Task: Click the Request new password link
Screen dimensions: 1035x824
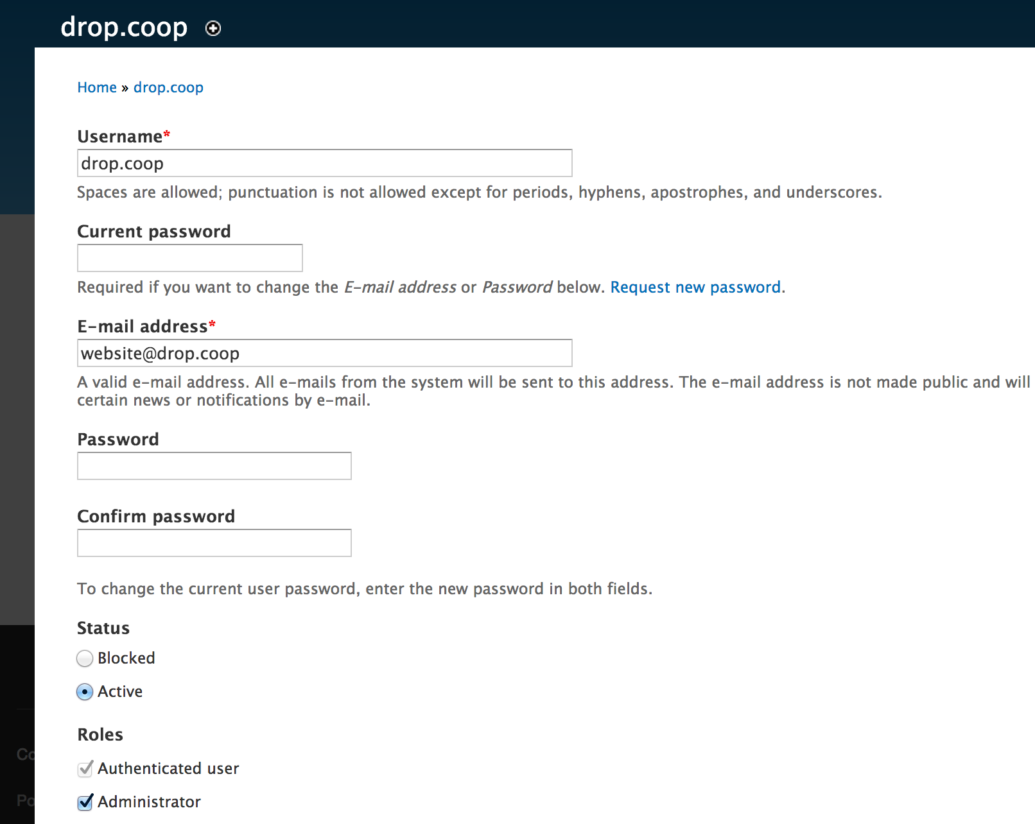Action: pos(695,287)
